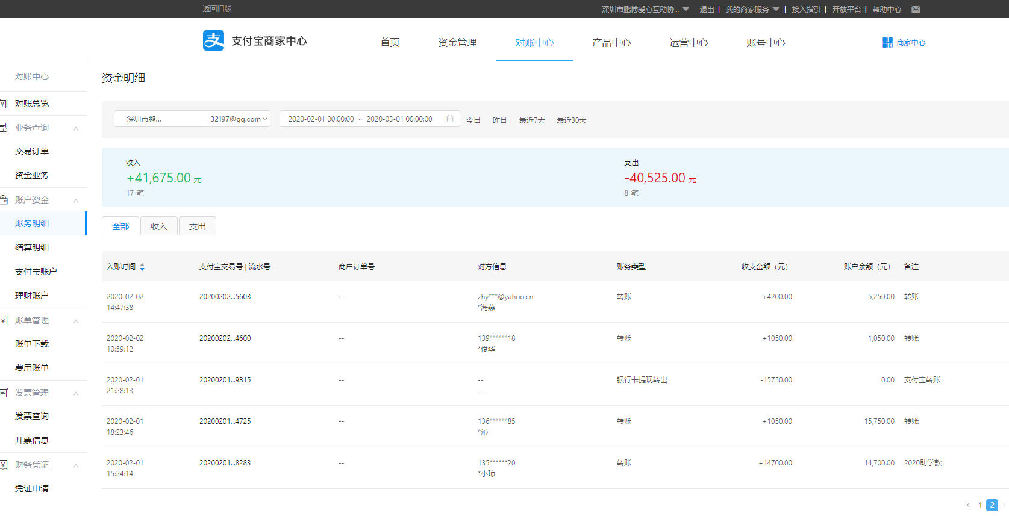Click the Alipay logo icon

213,40
